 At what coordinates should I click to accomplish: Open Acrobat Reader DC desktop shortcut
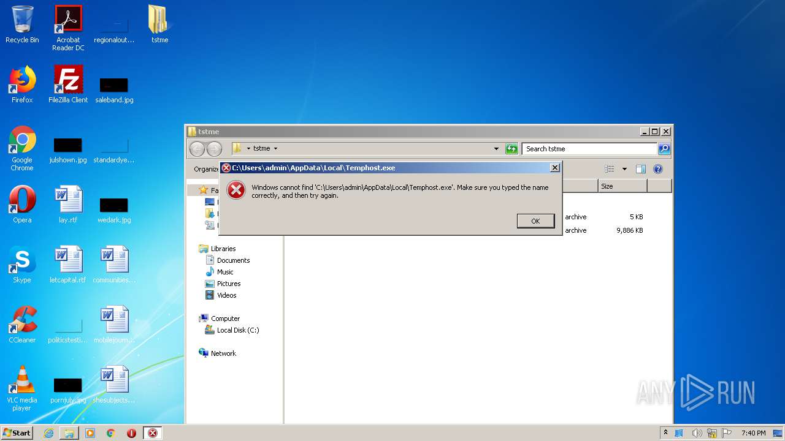pyautogui.click(x=68, y=28)
